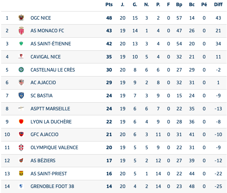
Task: Select the SC Bastia blue shield
Action: 21,95
